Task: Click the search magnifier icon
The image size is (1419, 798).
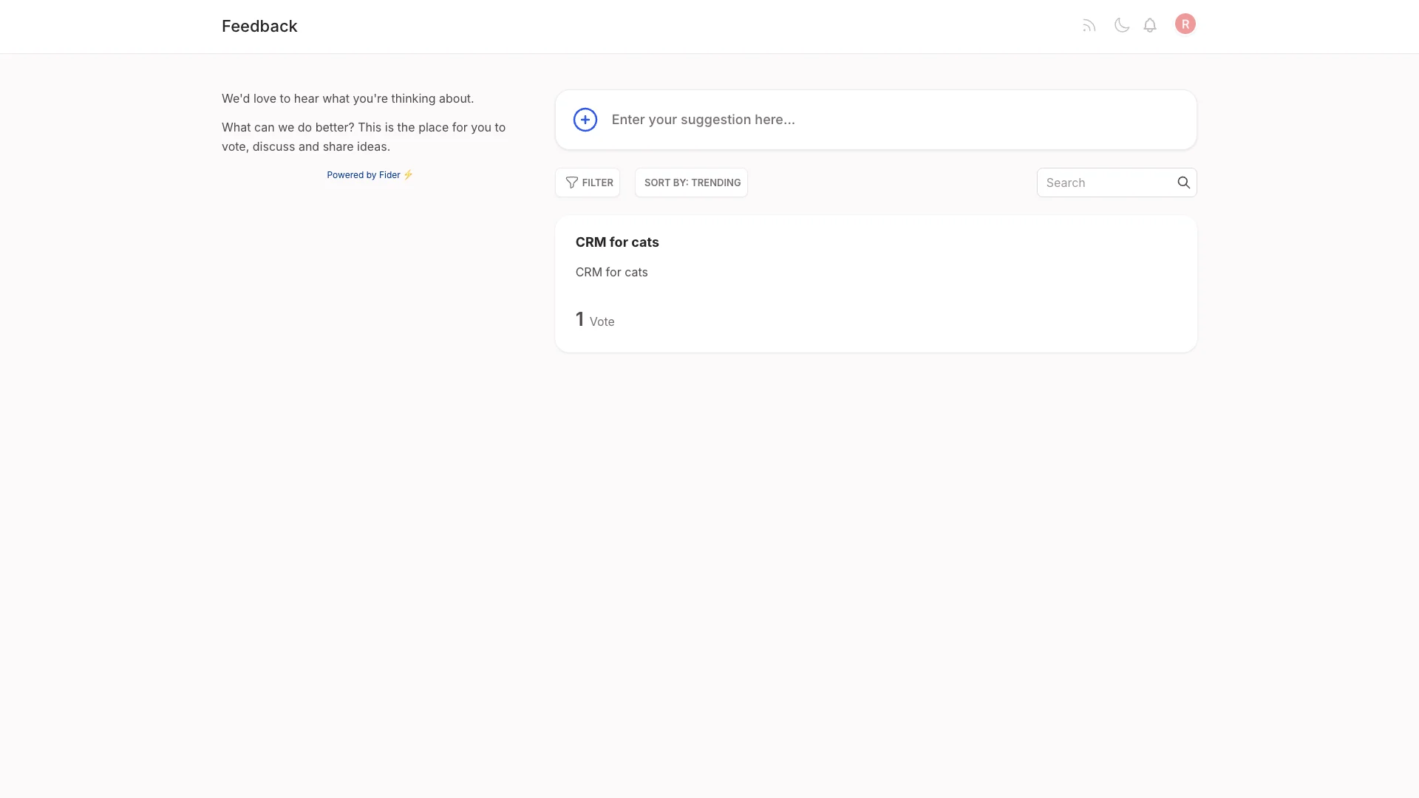Action: pyautogui.click(x=1183, y=182)
